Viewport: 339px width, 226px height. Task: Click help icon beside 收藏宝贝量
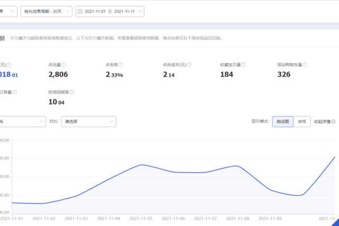tap(244, 65)
